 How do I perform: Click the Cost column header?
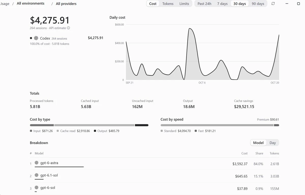pyautogui.click(x=244, y=153)
